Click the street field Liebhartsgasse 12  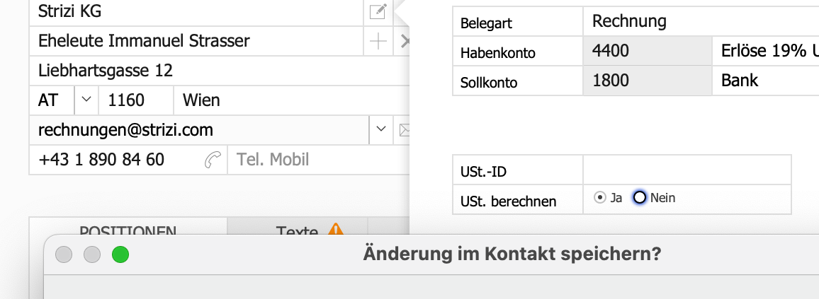point(213,71)
